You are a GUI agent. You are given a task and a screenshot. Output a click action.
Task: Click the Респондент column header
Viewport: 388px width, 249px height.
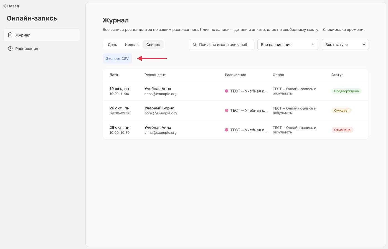click(155, 75)
